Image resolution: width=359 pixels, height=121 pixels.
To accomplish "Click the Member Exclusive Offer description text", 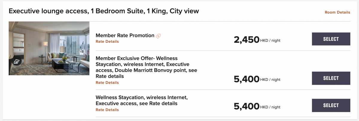I will pyautogui.click(x=146, y=67).
